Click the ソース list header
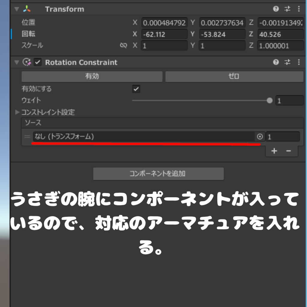Viewport: 307px width, 307px height. click(x=162, y=123)
